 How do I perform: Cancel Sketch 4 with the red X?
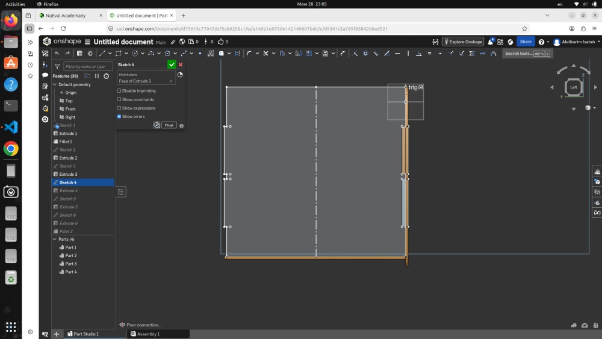181,64
